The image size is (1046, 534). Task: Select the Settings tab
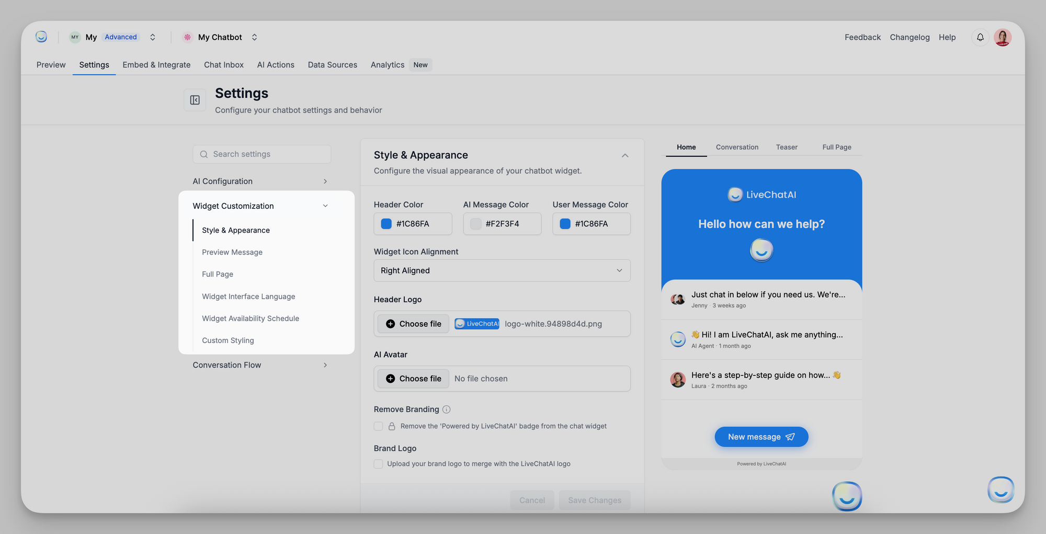[x=94, y=65]
